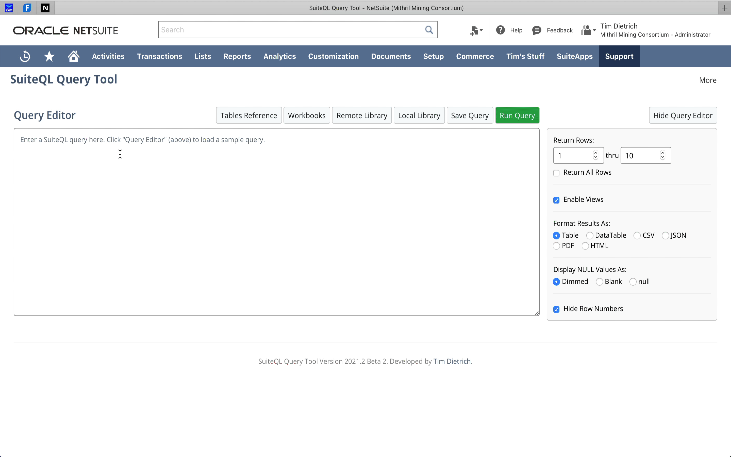
Task: Select the CSV format radio button
Action: coord(637,235)
